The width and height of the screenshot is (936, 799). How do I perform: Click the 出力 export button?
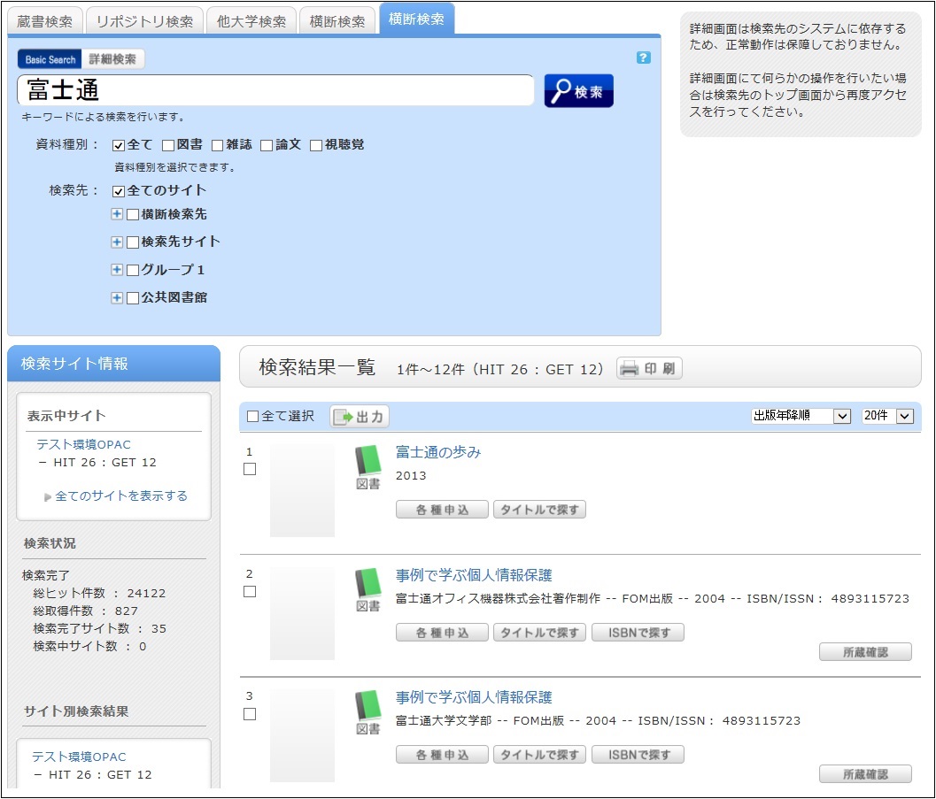[360, 416]
